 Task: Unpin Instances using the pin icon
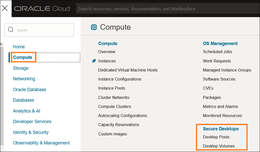94,61
